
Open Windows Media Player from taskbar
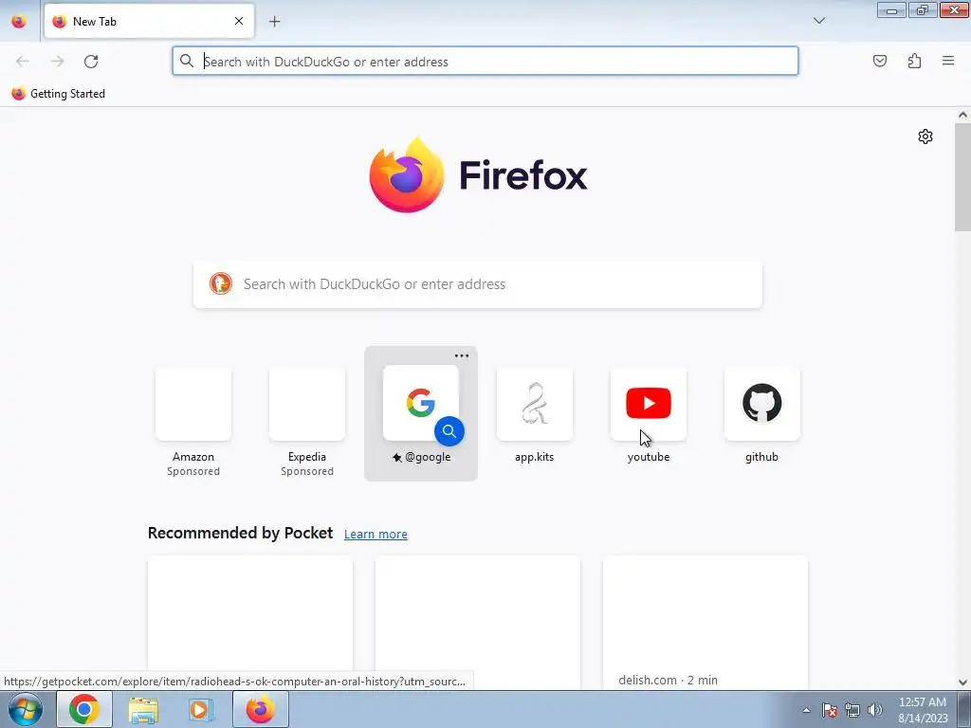[x=201, y=709]
